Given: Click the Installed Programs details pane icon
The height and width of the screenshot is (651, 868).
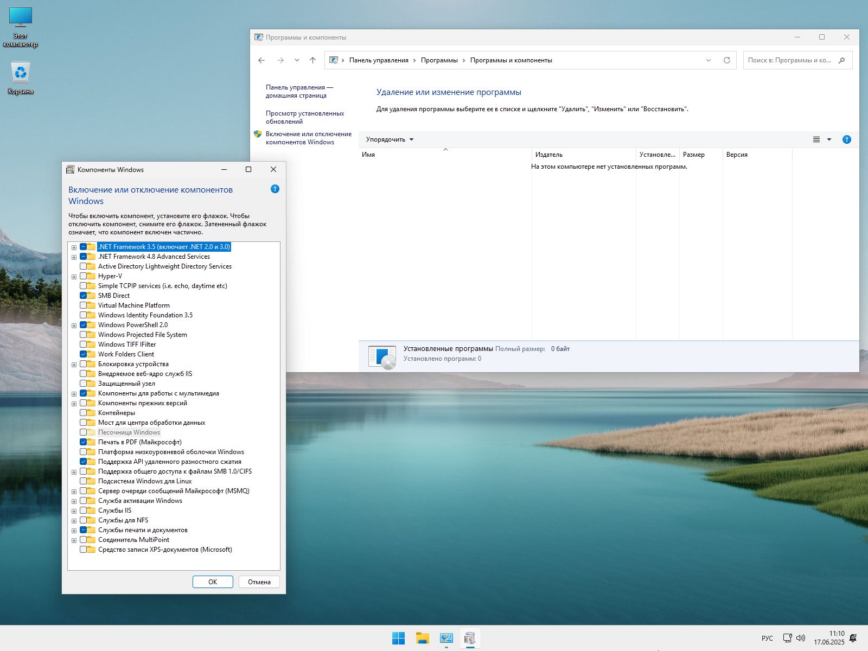Looking at the screenshot, I should pos(382,357).
